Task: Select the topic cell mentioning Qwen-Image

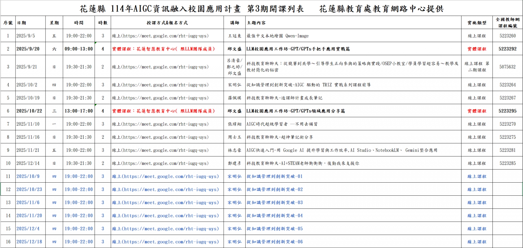Action: pyautogui.click(x=278, y=36)
